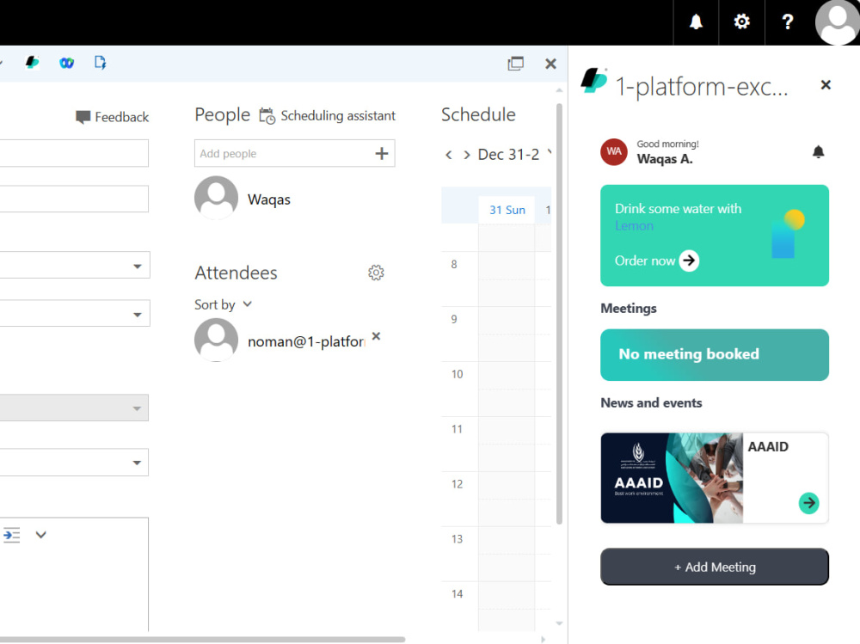
Task: Click the document add-in icon in toolbar
Action: [100, 63]
